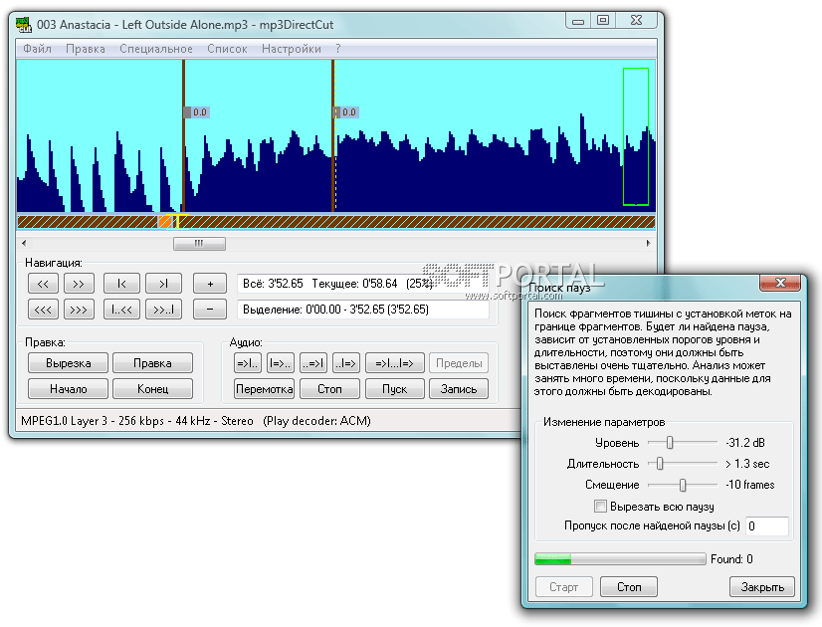
Task: Click the + zoom in button
Action: point(210,284)
